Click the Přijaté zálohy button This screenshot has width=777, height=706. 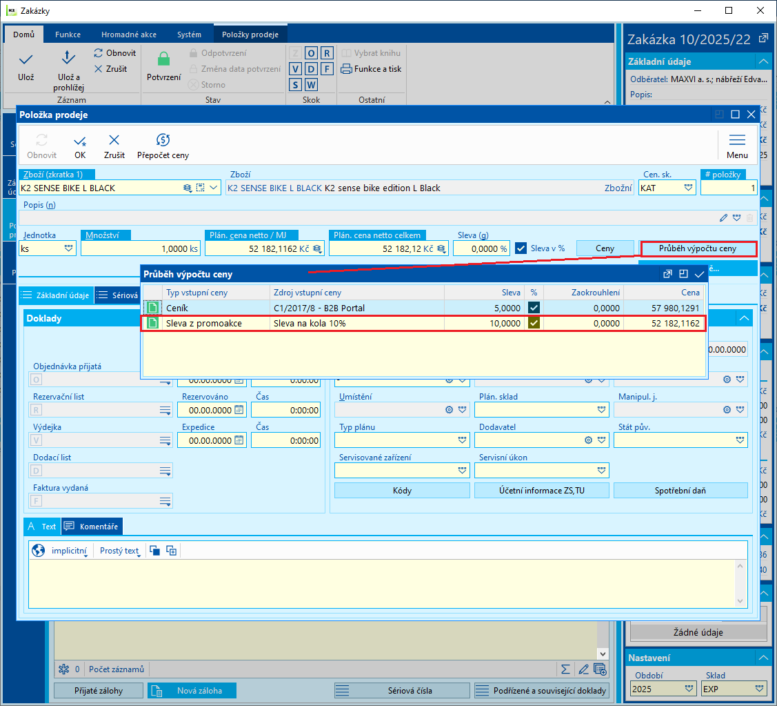[x=98, y=690]
